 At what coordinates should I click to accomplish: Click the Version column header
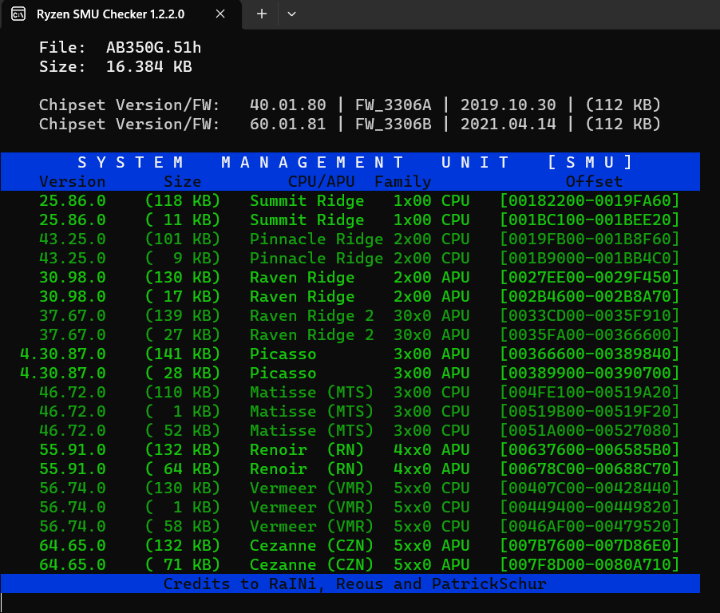[72, 181]
